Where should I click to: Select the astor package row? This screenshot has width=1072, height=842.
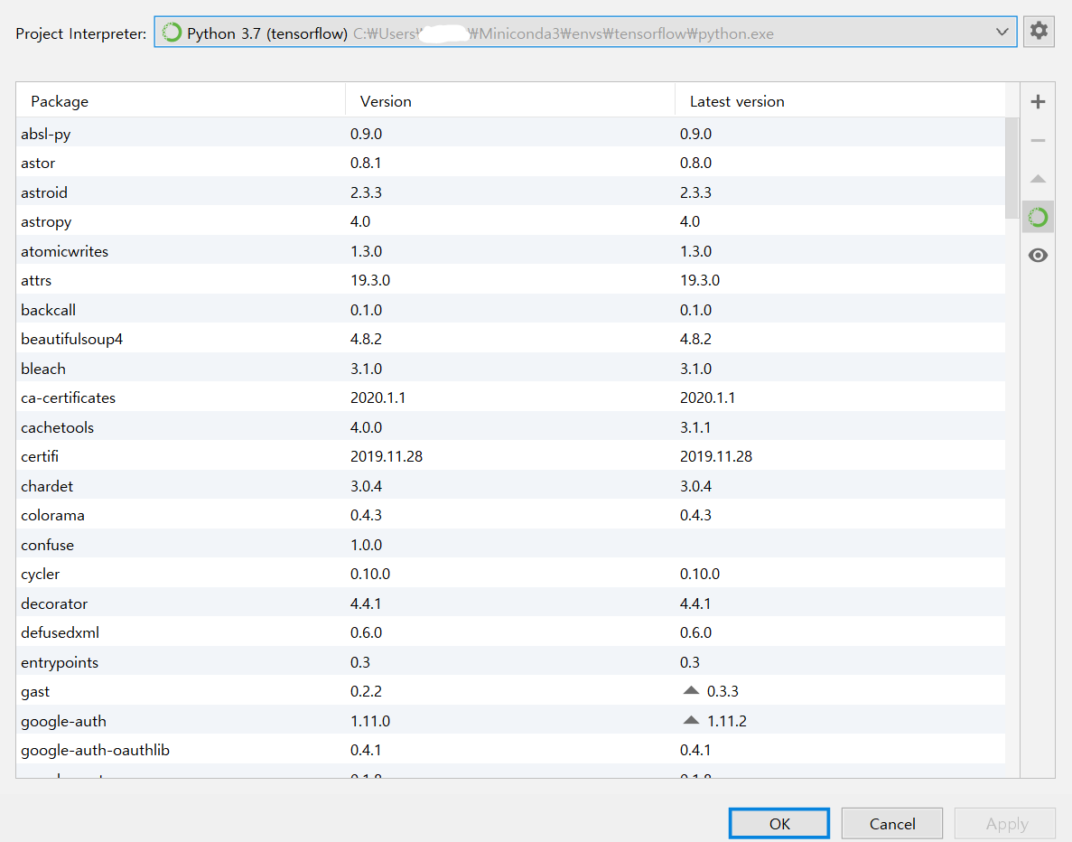point(510,163)
